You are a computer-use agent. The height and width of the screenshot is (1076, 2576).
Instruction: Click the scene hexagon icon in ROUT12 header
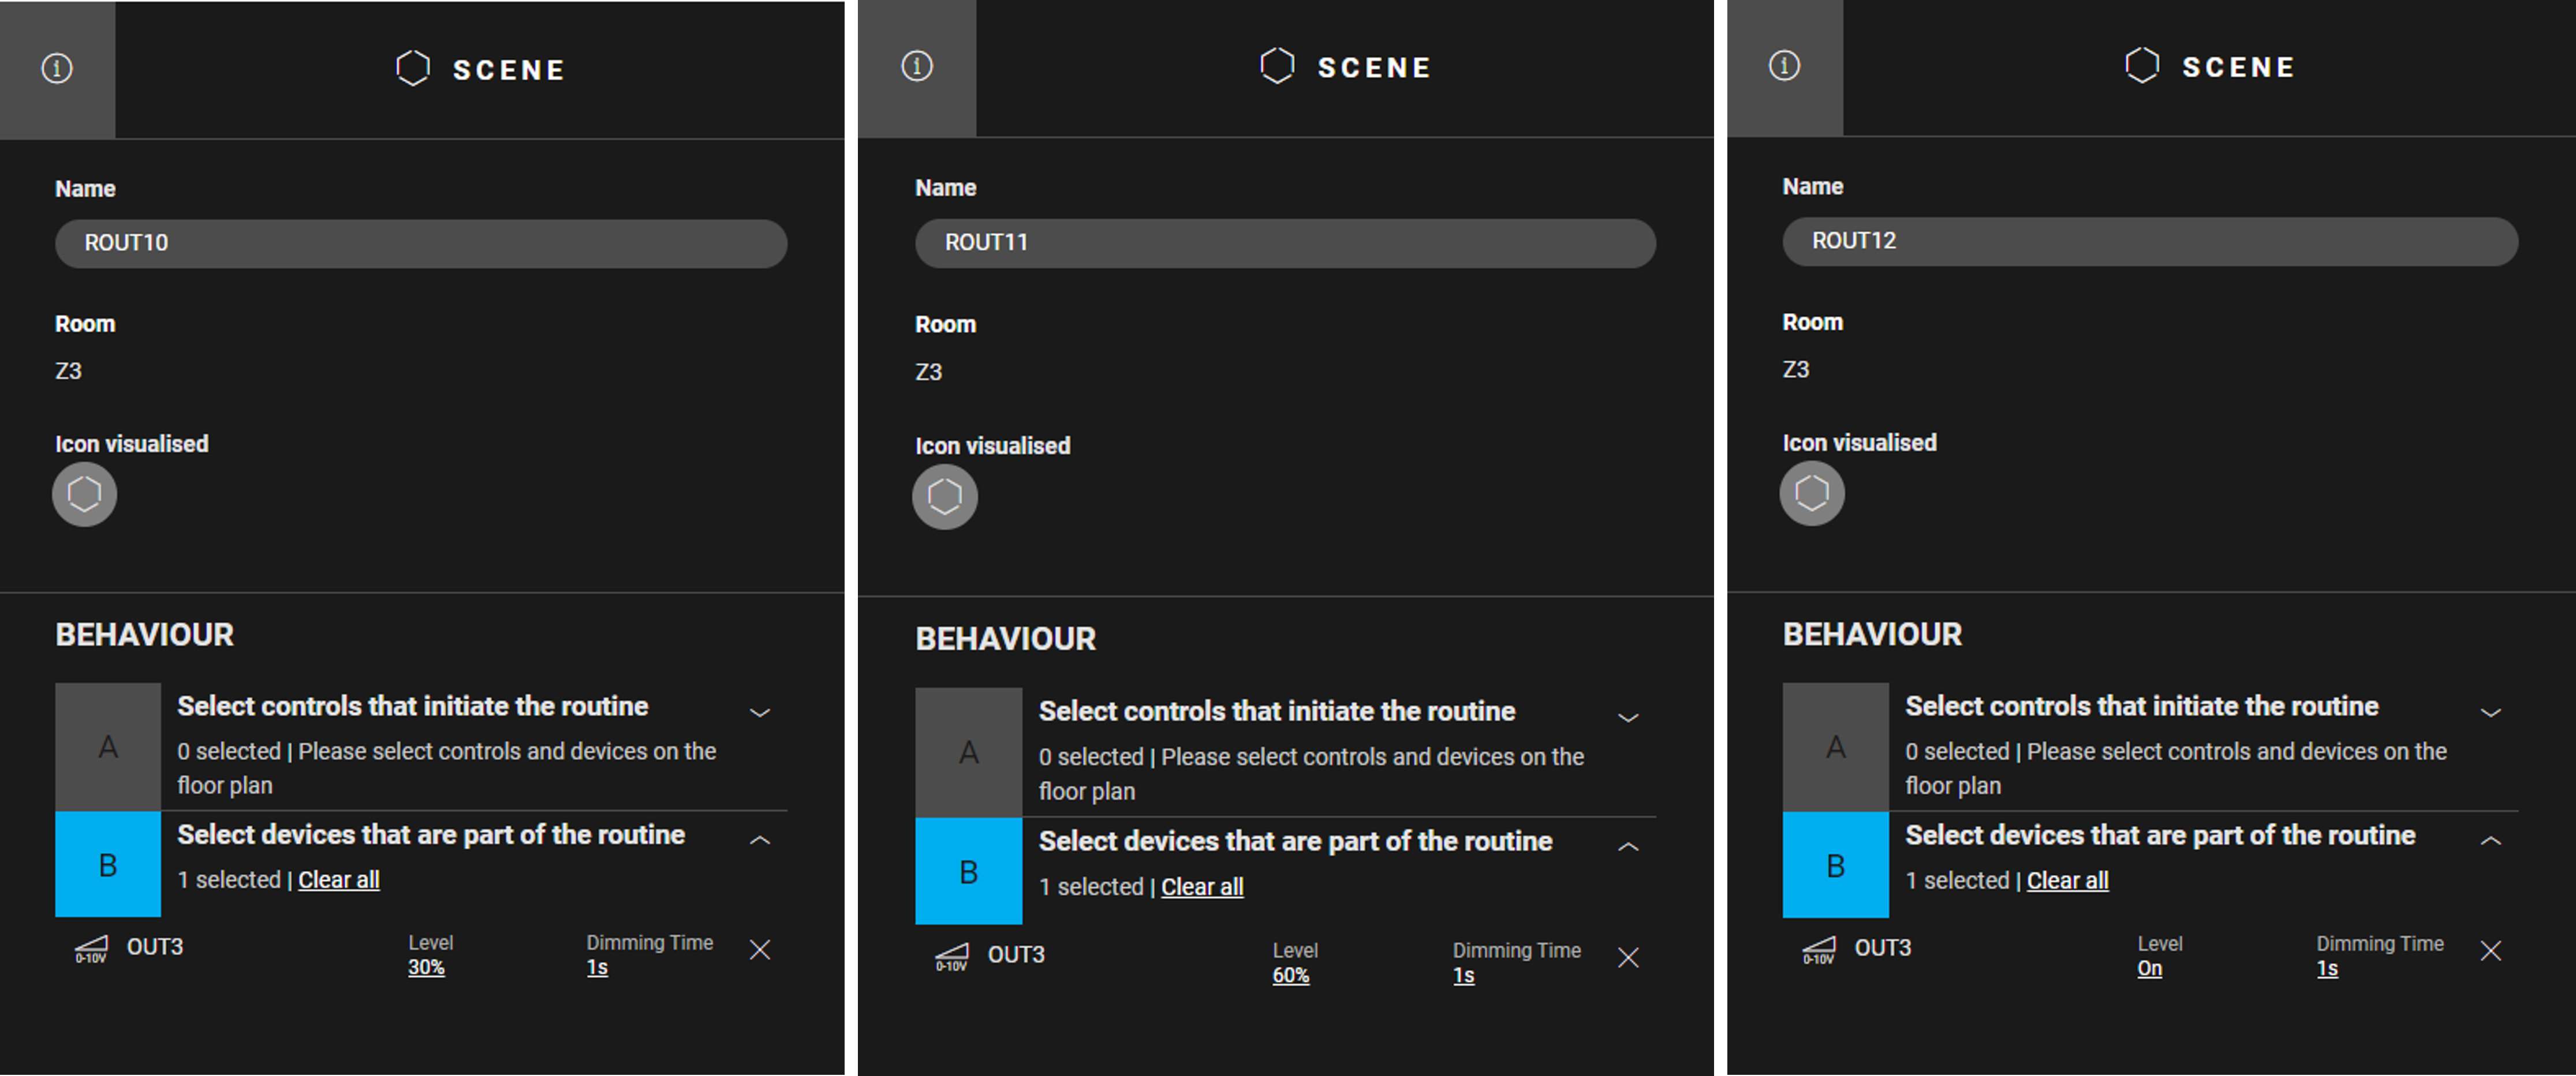tap(2142, 66)
